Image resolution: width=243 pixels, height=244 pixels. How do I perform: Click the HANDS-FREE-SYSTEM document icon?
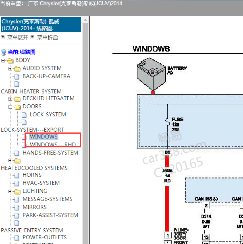pyautogui.click(x=17, y=153)
